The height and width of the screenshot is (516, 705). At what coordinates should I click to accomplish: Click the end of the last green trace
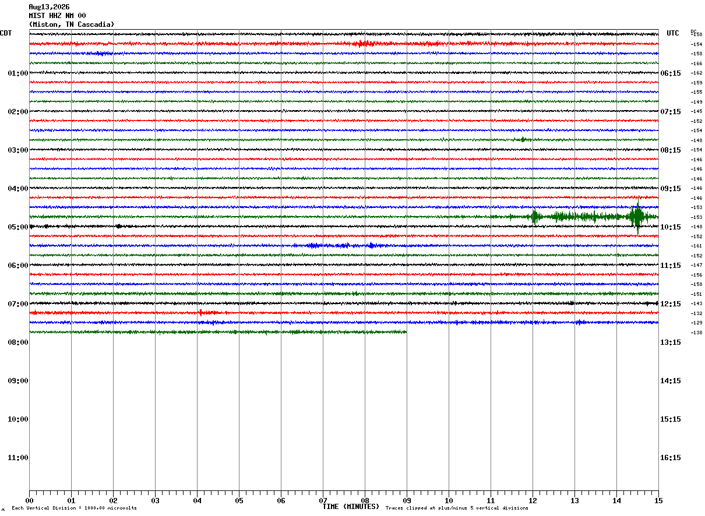pyautogui.click(x=406, y=332)
